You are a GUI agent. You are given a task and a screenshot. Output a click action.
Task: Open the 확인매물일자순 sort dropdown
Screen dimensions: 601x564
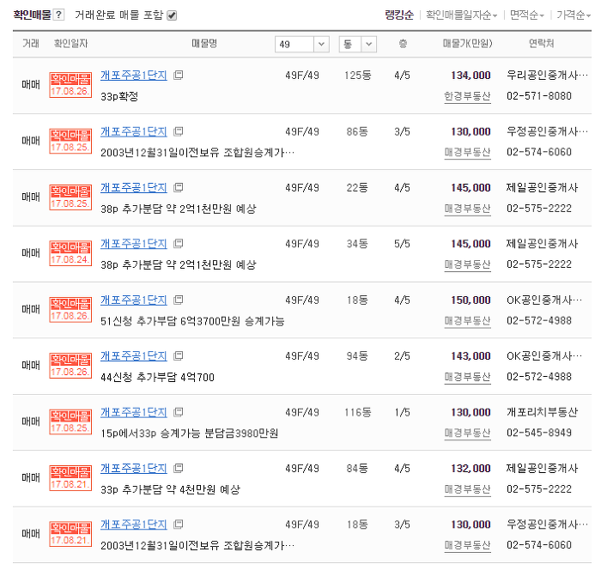[462, 15]
